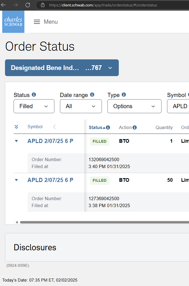The width and height of the screenshot is (189, 286).
Task: Click the Charles Schwab logo
Action: coord(13,22)
